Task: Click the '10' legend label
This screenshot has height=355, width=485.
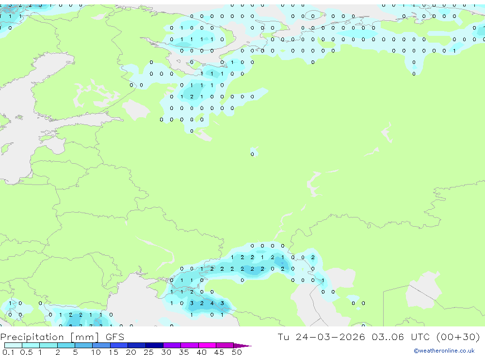Action: pos(96,352)
